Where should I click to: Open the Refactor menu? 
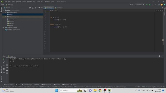[x=29, y=2]
